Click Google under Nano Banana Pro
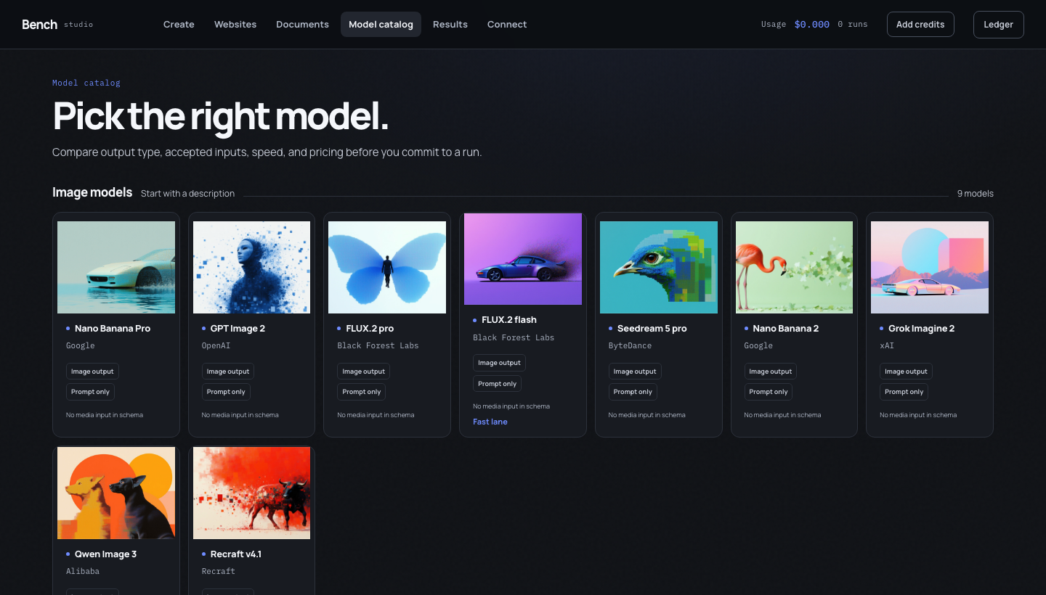 tap(81, 346)
